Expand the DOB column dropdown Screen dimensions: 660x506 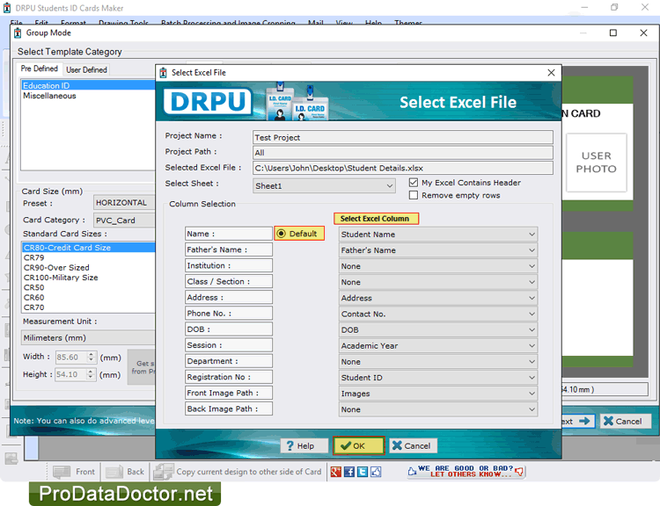tap(438, 330)
